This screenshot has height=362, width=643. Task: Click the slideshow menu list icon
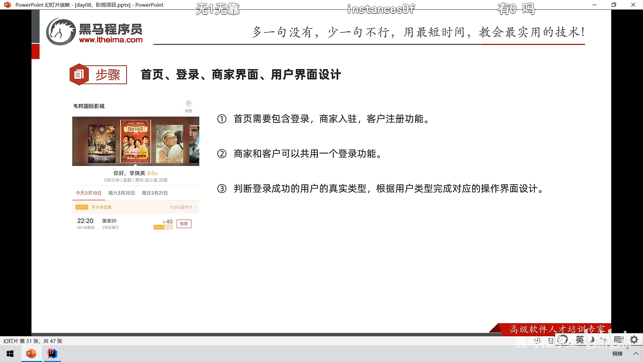click(x=551, y=341)
